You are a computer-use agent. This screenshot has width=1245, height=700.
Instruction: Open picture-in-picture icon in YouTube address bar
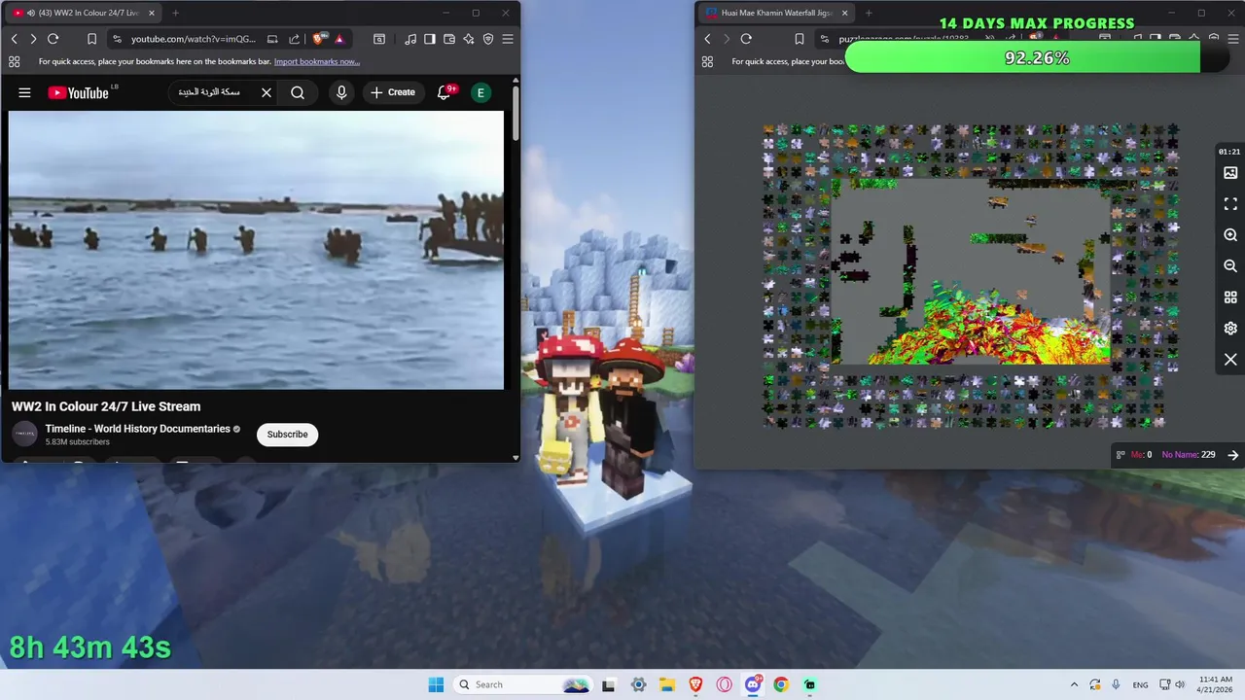point(272,39)
